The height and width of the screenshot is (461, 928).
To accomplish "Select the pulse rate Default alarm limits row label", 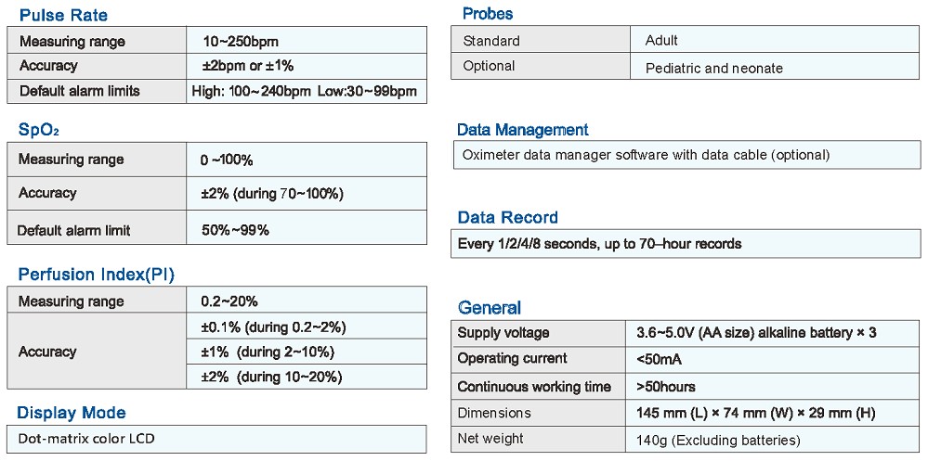I will pos(79,91).
